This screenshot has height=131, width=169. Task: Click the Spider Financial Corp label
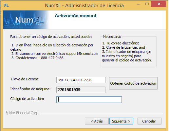(22, 113)
